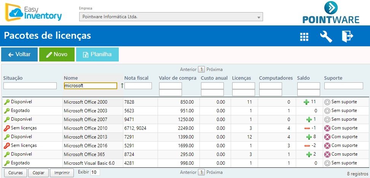Click green key icon for Microsoft Office 2000
Screen dimensions: 370x178
pyautogui.click(x=6, y=102)
